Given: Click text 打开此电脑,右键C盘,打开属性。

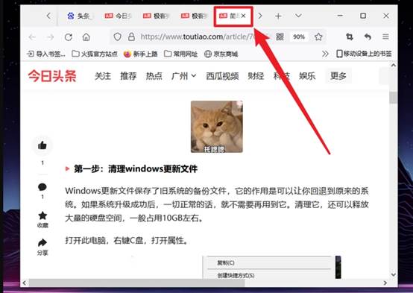Looking at the screenshot, I should click(127, 240).
